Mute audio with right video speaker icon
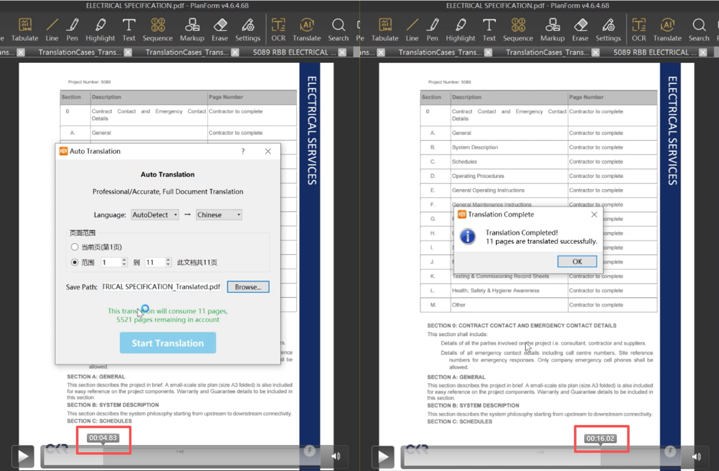 coord(696,456)
